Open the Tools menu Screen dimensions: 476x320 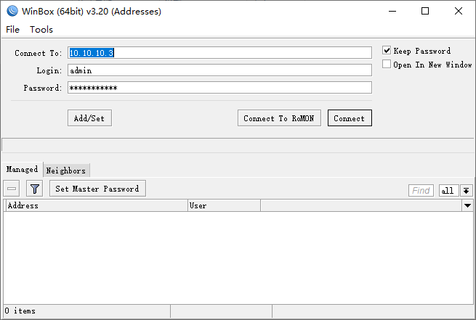pyautogui.click(x=41, y=30)
